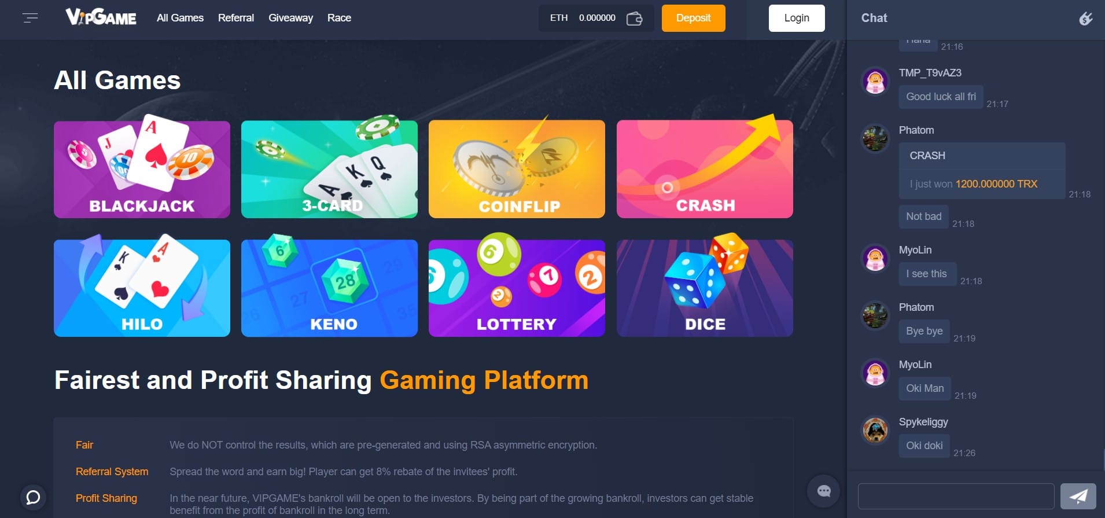
Task: Click Spykeliggy's avatar in chat
Action: coord(875,430)
